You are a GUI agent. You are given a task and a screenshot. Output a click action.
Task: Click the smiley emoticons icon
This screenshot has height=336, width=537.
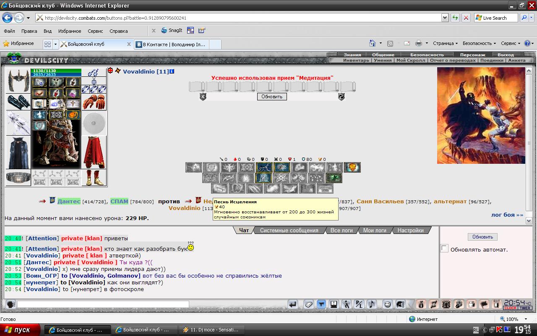click(x=388, y=304)
